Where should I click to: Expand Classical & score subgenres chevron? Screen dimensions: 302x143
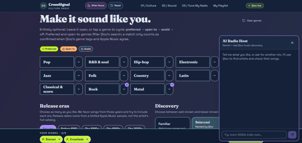point(79,89)
